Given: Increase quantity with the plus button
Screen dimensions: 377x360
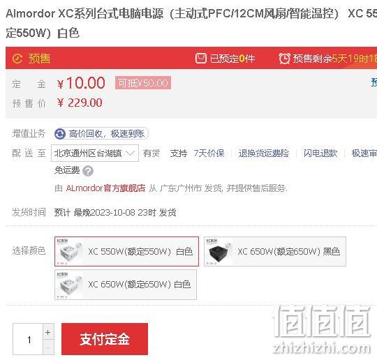Looking at the screenshot, I should pos(48,332).
